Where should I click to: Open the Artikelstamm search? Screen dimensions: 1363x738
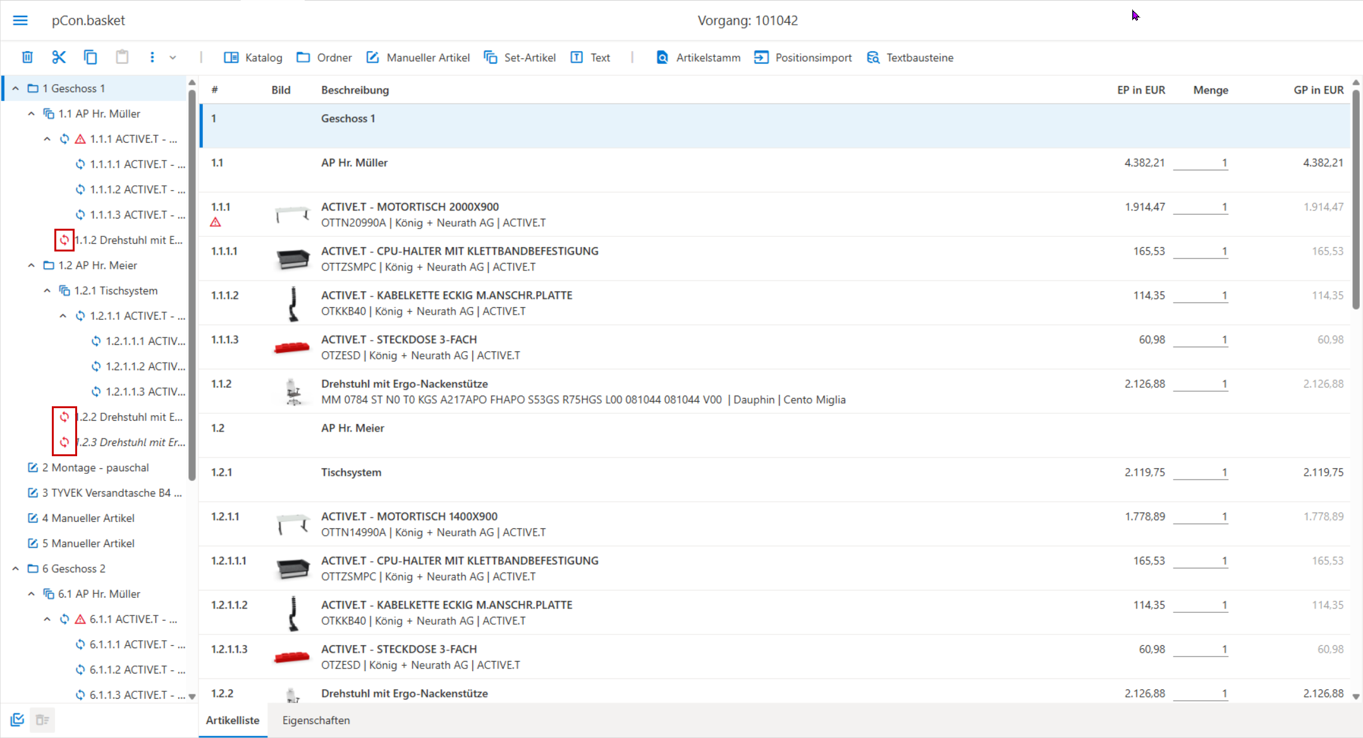point(698,57)
